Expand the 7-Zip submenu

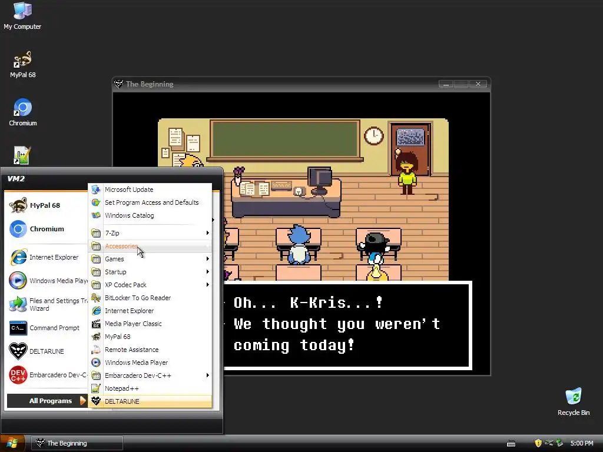[150, 233]
